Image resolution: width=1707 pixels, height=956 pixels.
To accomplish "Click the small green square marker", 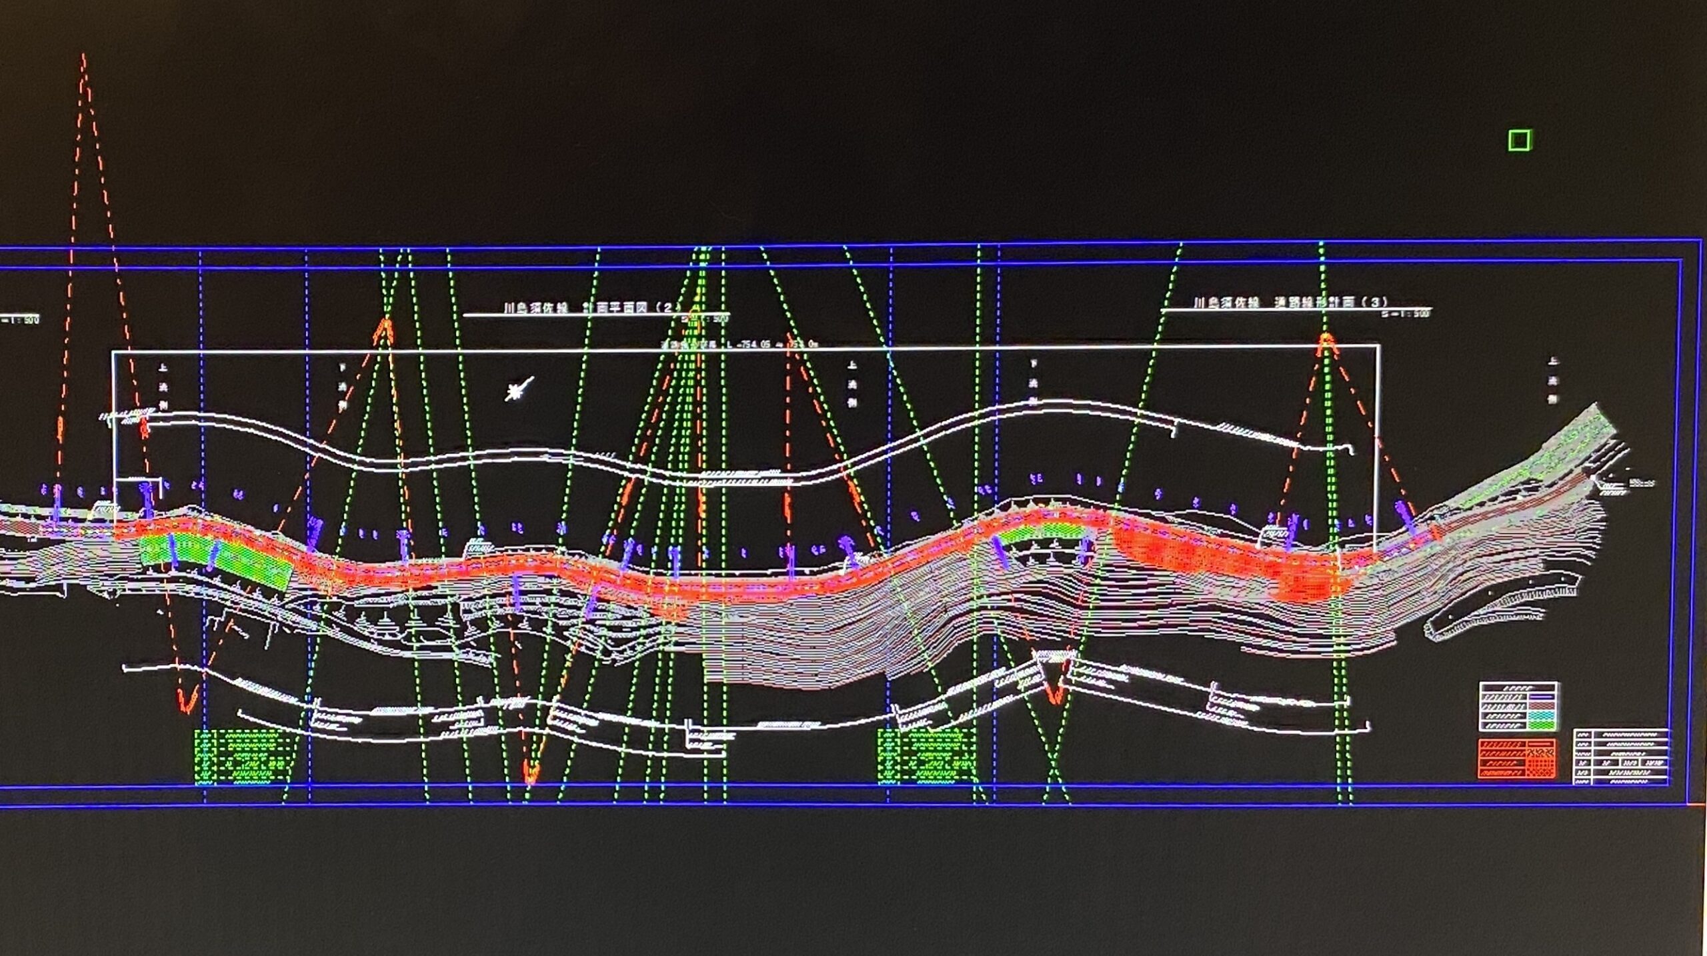I will [x=1519, y=141].
